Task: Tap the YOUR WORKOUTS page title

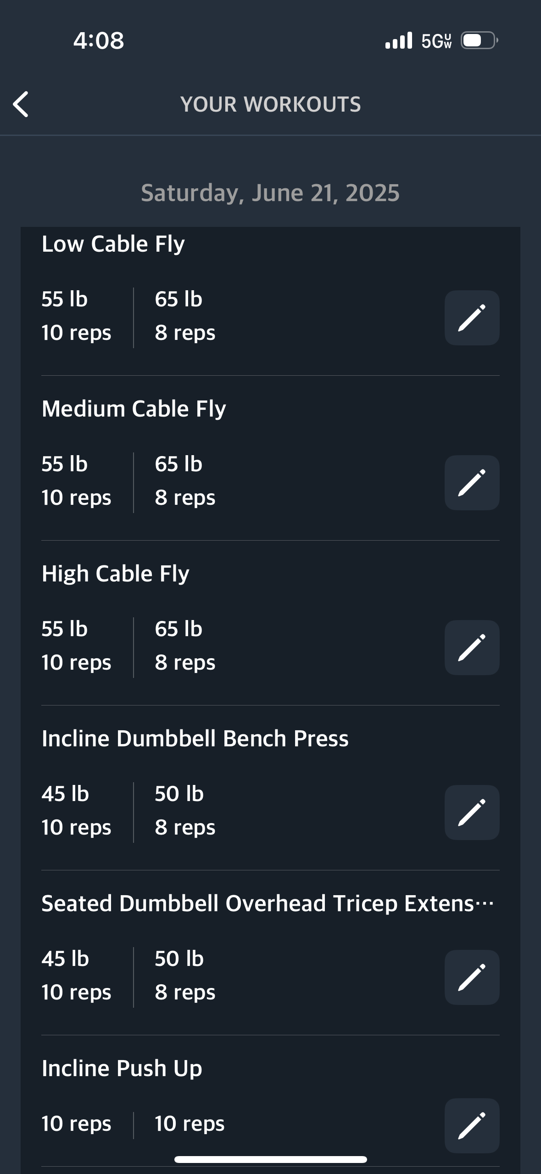Action: click(x=270, y=104)
